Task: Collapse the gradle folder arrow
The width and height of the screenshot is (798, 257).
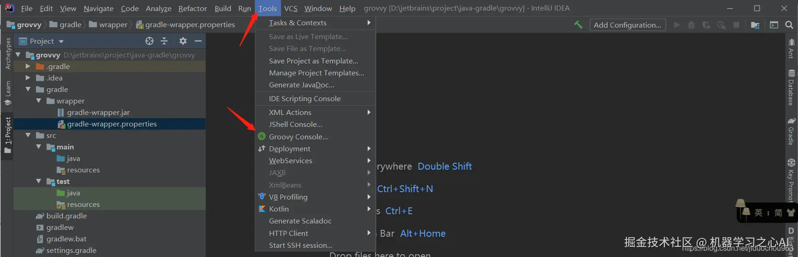Action: pos(28,89)
